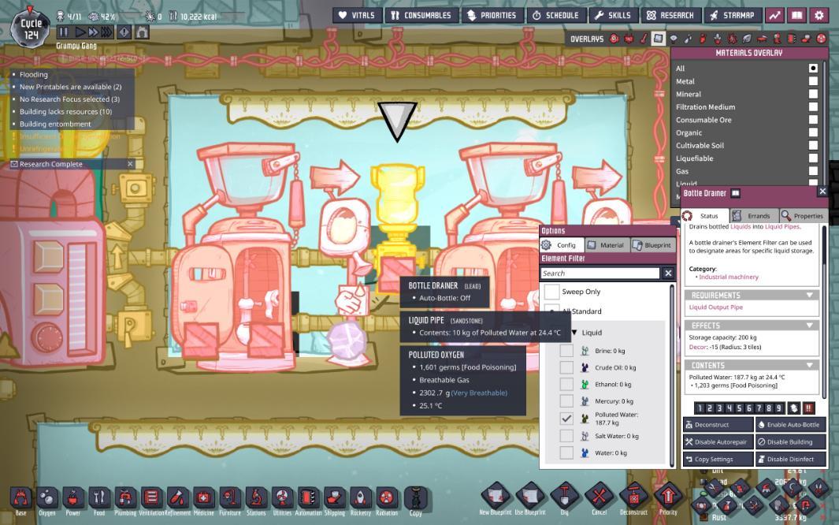Toggle the Radiation overlay icon
Viewport: 839px width, 525px height.
821,39
